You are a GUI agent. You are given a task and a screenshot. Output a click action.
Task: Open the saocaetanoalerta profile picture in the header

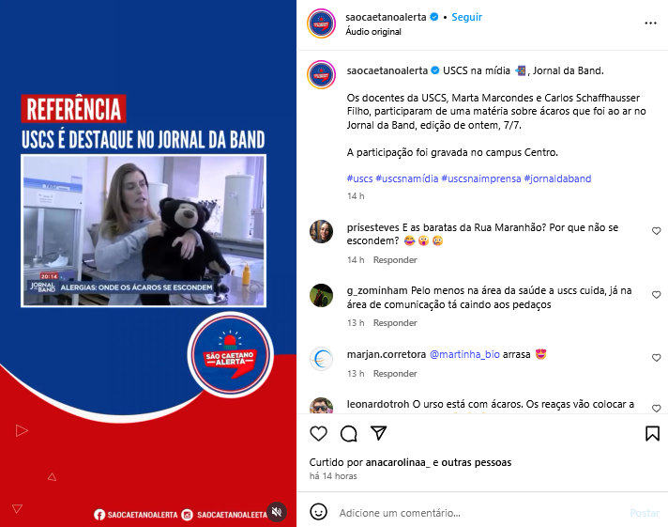[x=321, y=23]
